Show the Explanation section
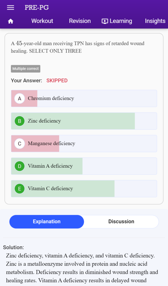Image resolution: width=168 pixels, height=286 pixels. click(x=46, y=221)
